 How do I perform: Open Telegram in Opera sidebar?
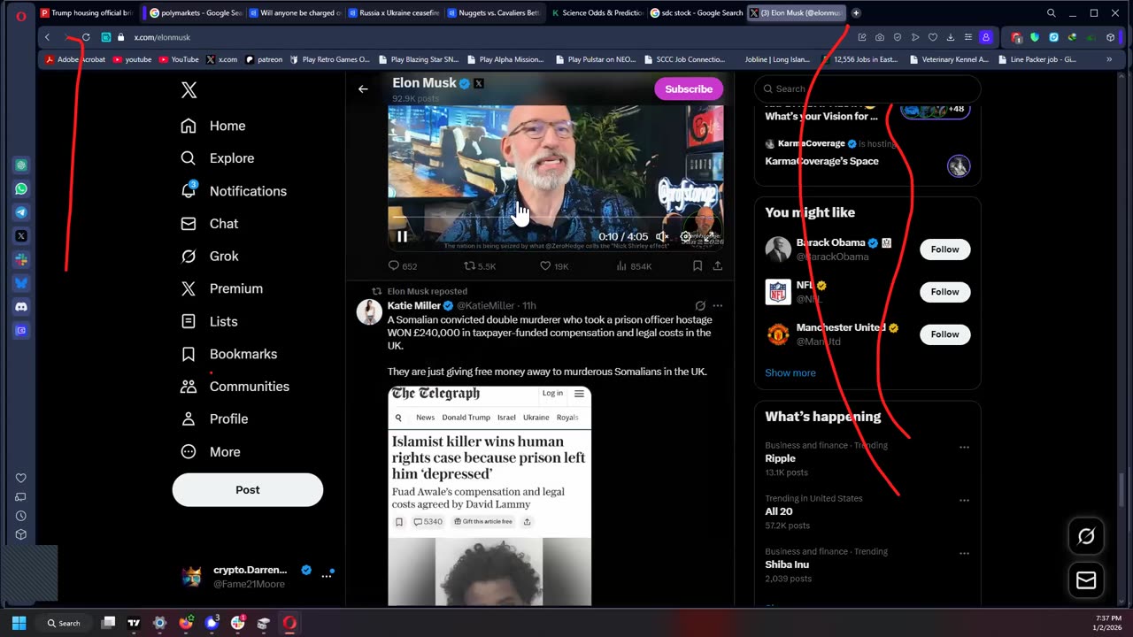[21, 212]
